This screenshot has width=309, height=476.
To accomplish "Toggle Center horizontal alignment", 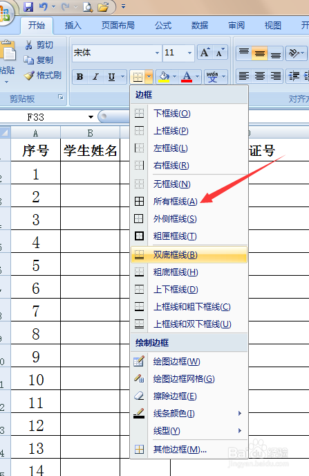I will 260,76.
